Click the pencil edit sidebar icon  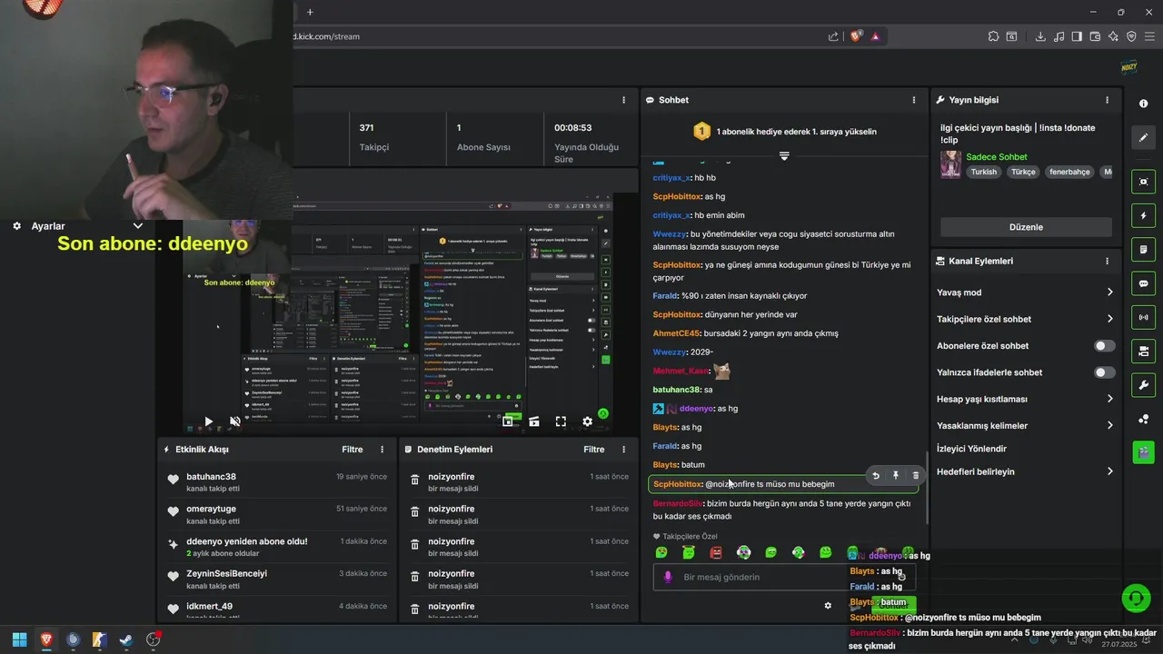1143,138
